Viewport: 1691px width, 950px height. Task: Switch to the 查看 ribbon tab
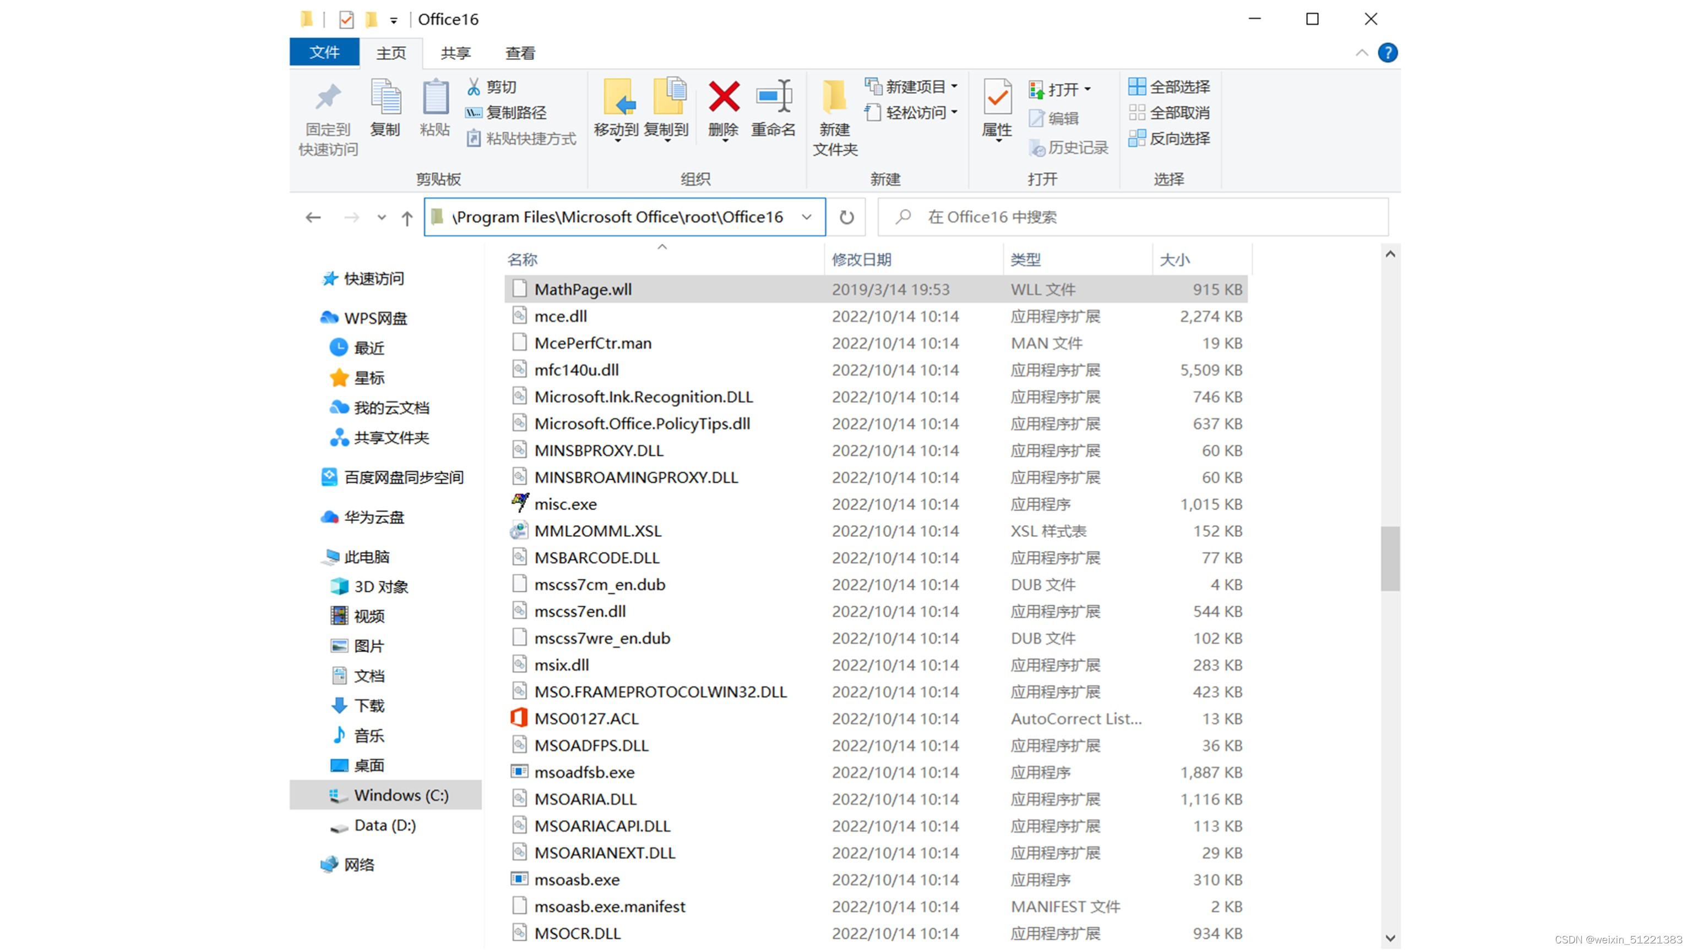520,53
